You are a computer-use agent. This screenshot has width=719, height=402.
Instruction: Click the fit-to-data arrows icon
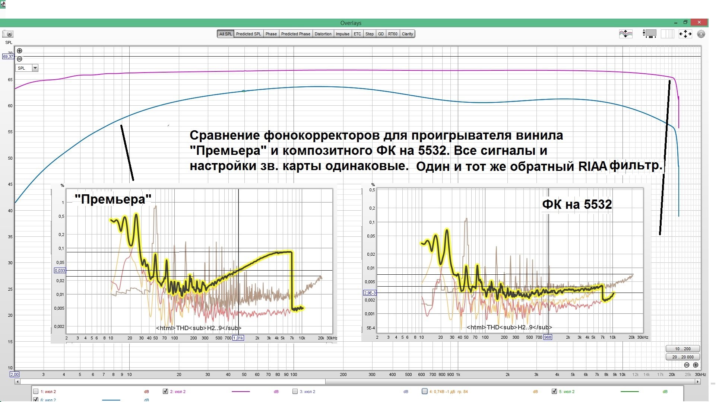(685, 34)
